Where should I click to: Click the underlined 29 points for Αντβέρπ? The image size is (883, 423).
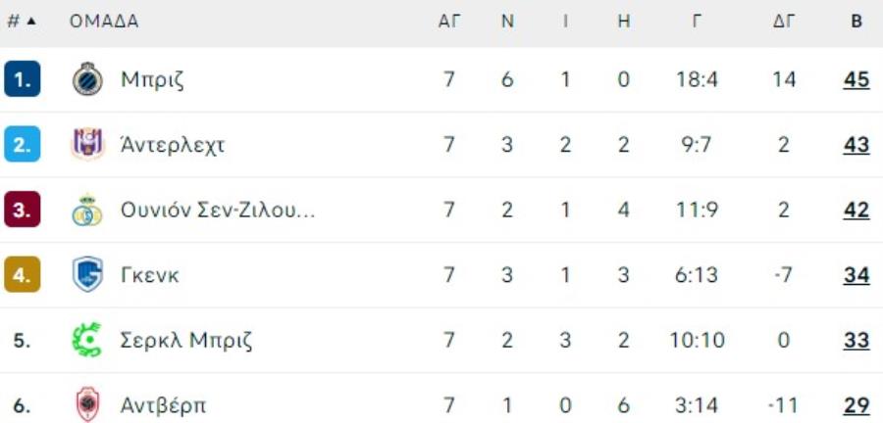pyautogui.click(x=857, y=405)
